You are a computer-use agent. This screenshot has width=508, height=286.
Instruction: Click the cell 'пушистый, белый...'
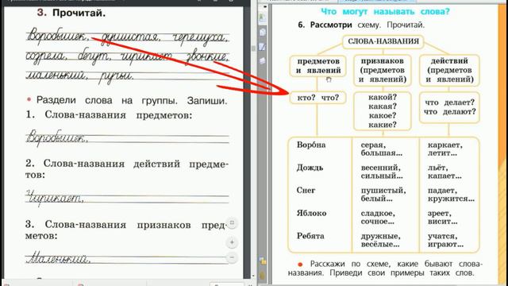[383, 195]
